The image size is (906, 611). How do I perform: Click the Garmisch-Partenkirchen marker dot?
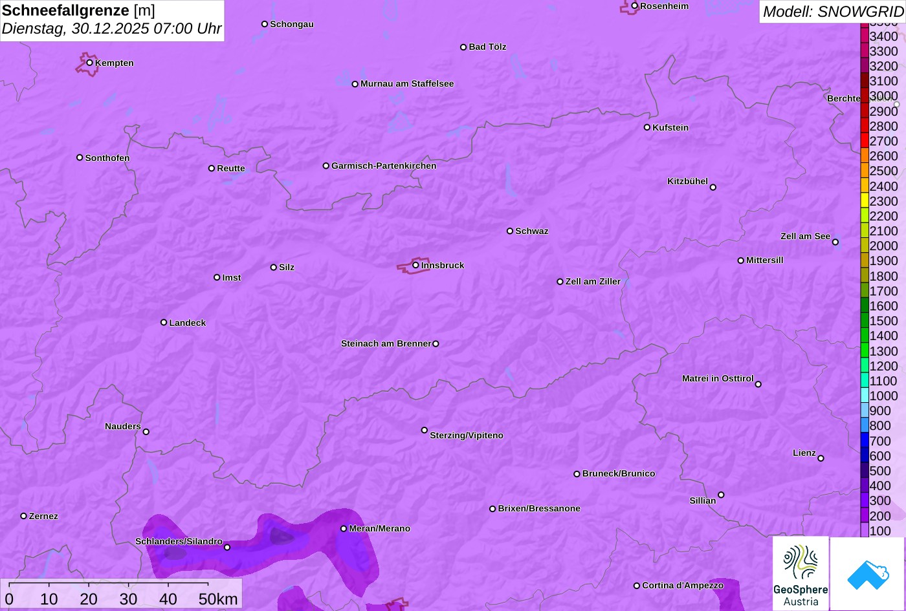tap(326, 166)
